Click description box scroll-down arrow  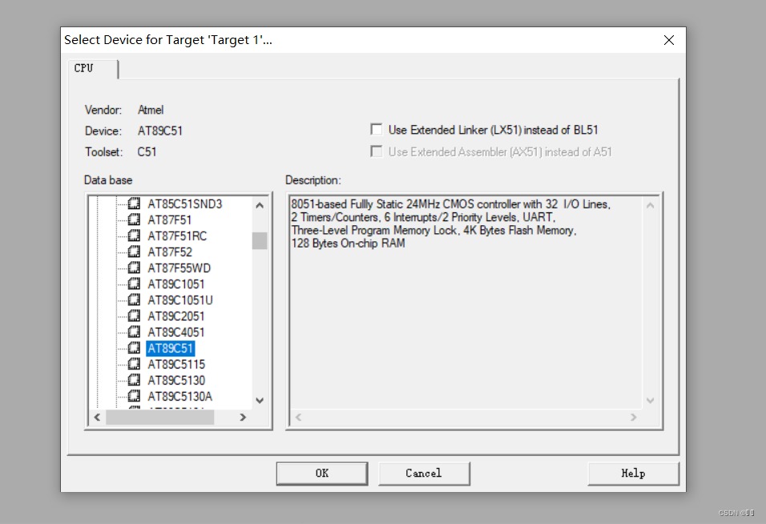point(650,401)
